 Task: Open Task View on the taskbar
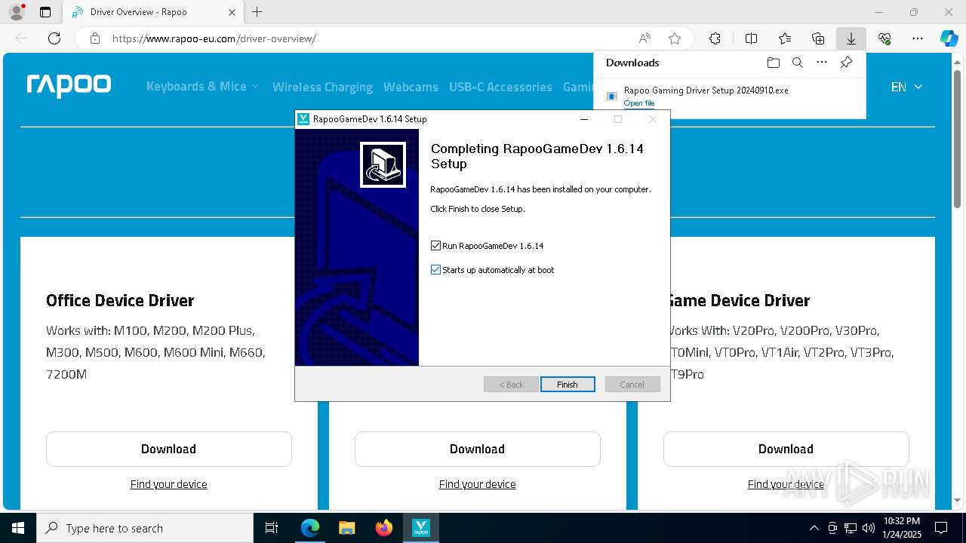point(272,528)
